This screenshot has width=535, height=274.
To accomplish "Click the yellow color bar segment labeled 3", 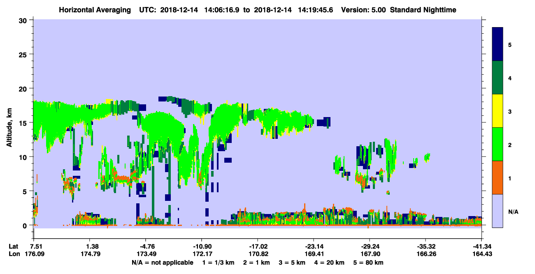I will coord(497,111).
